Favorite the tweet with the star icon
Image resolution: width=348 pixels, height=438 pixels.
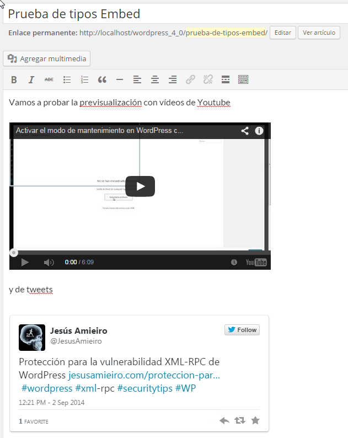(255, 420)
